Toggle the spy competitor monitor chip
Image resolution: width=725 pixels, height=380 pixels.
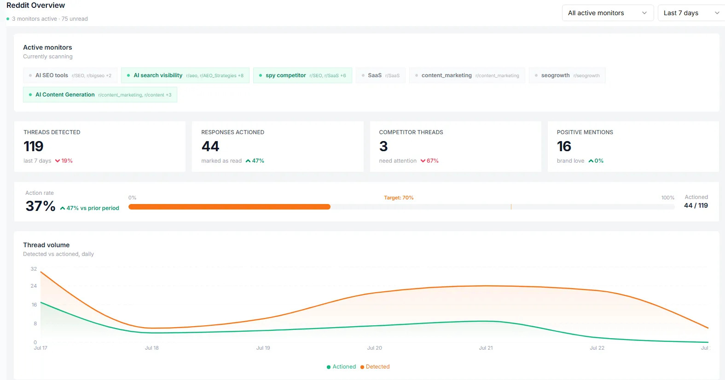tap(302, 75)
